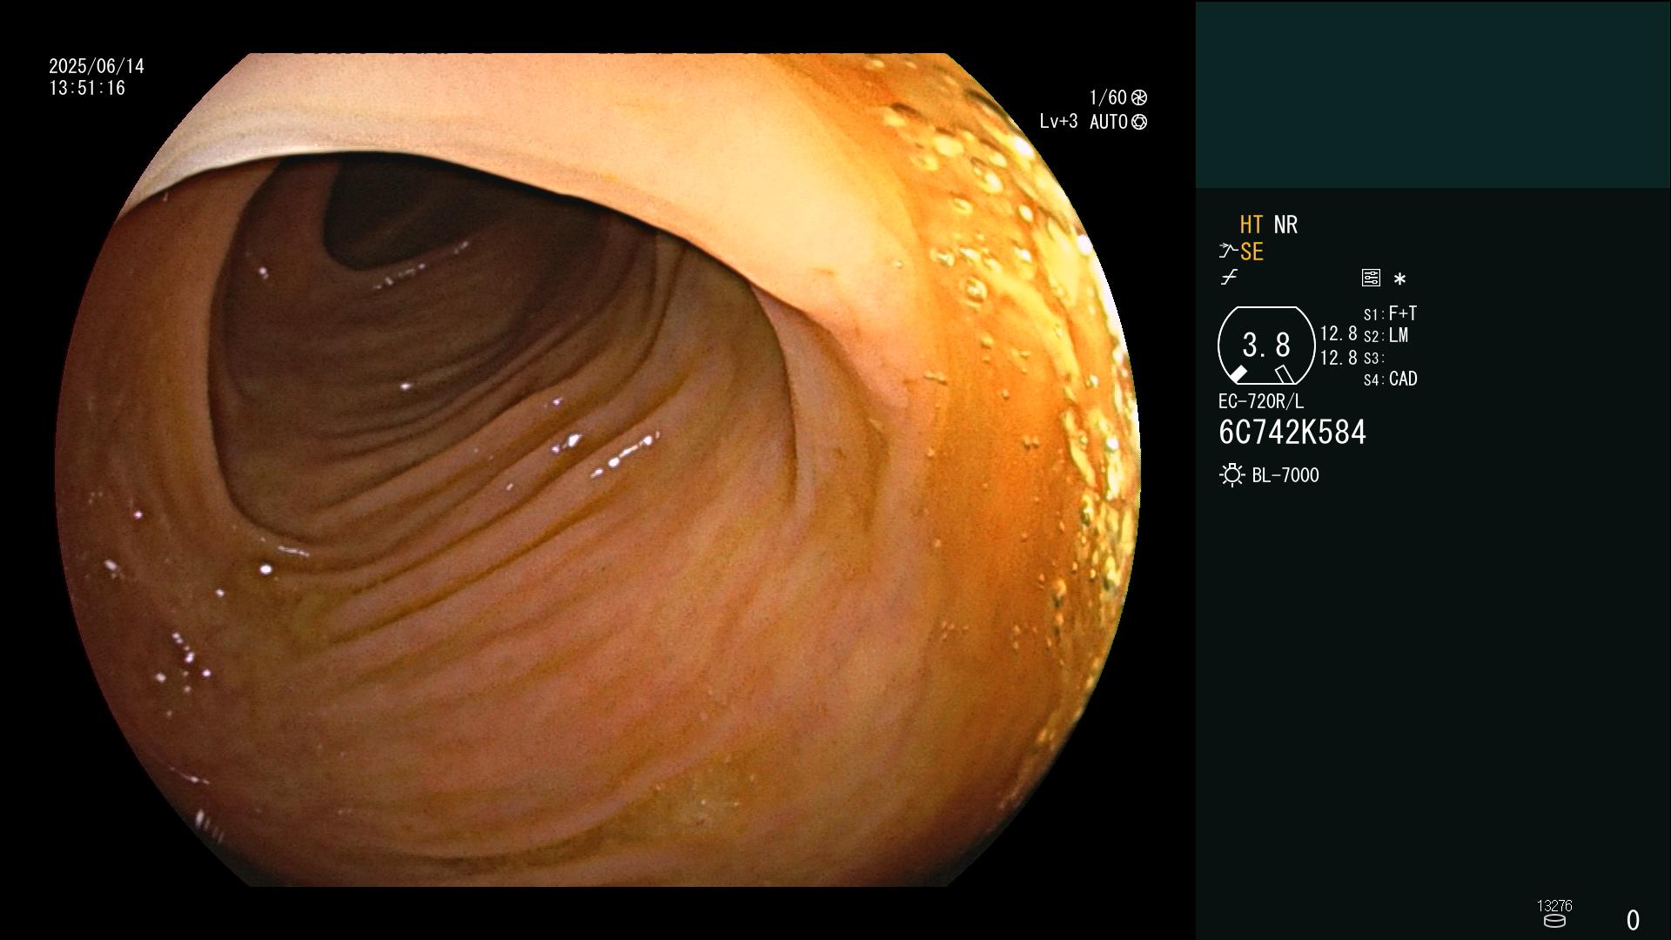Image resolution: width=1671 pixels, height=940 pixels.
Task: Select the S2: LM switch assignment
Action: tap(1386, 336)
